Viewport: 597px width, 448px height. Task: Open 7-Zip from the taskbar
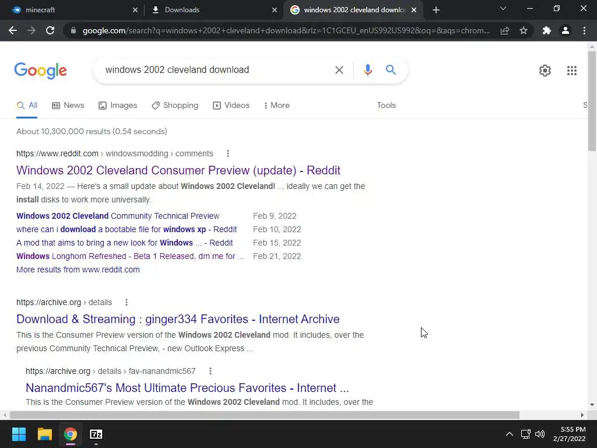point(96,434)
